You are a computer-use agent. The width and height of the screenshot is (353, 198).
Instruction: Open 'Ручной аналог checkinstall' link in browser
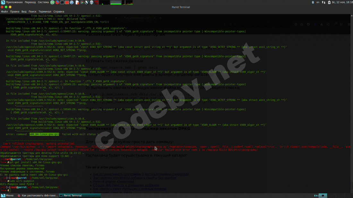(x=114, y=181)
